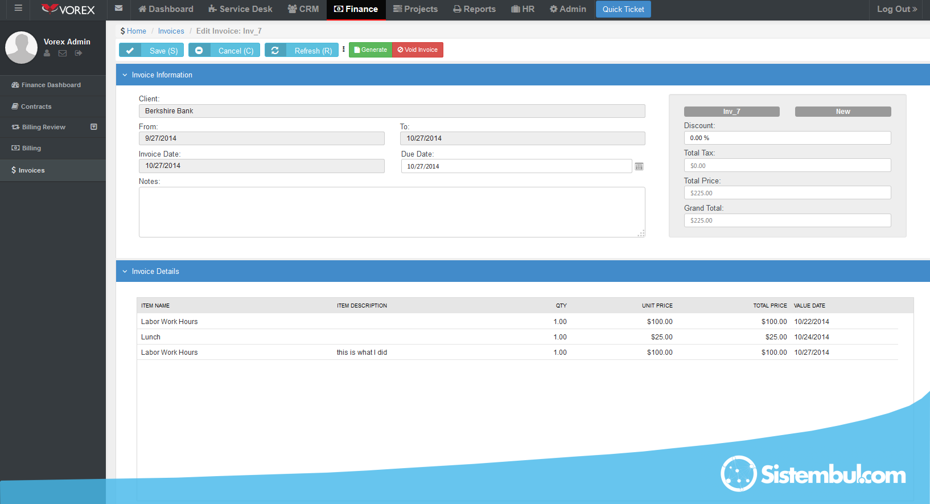Collapse the Invoice Details section

click(125, 271)
